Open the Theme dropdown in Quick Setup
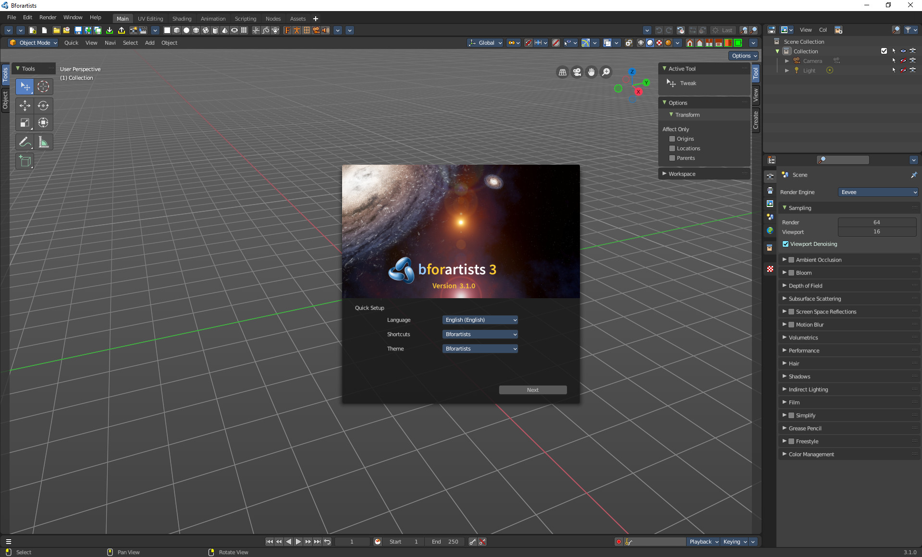The height and width of the screenshot is (557, 922). (479, 349)
